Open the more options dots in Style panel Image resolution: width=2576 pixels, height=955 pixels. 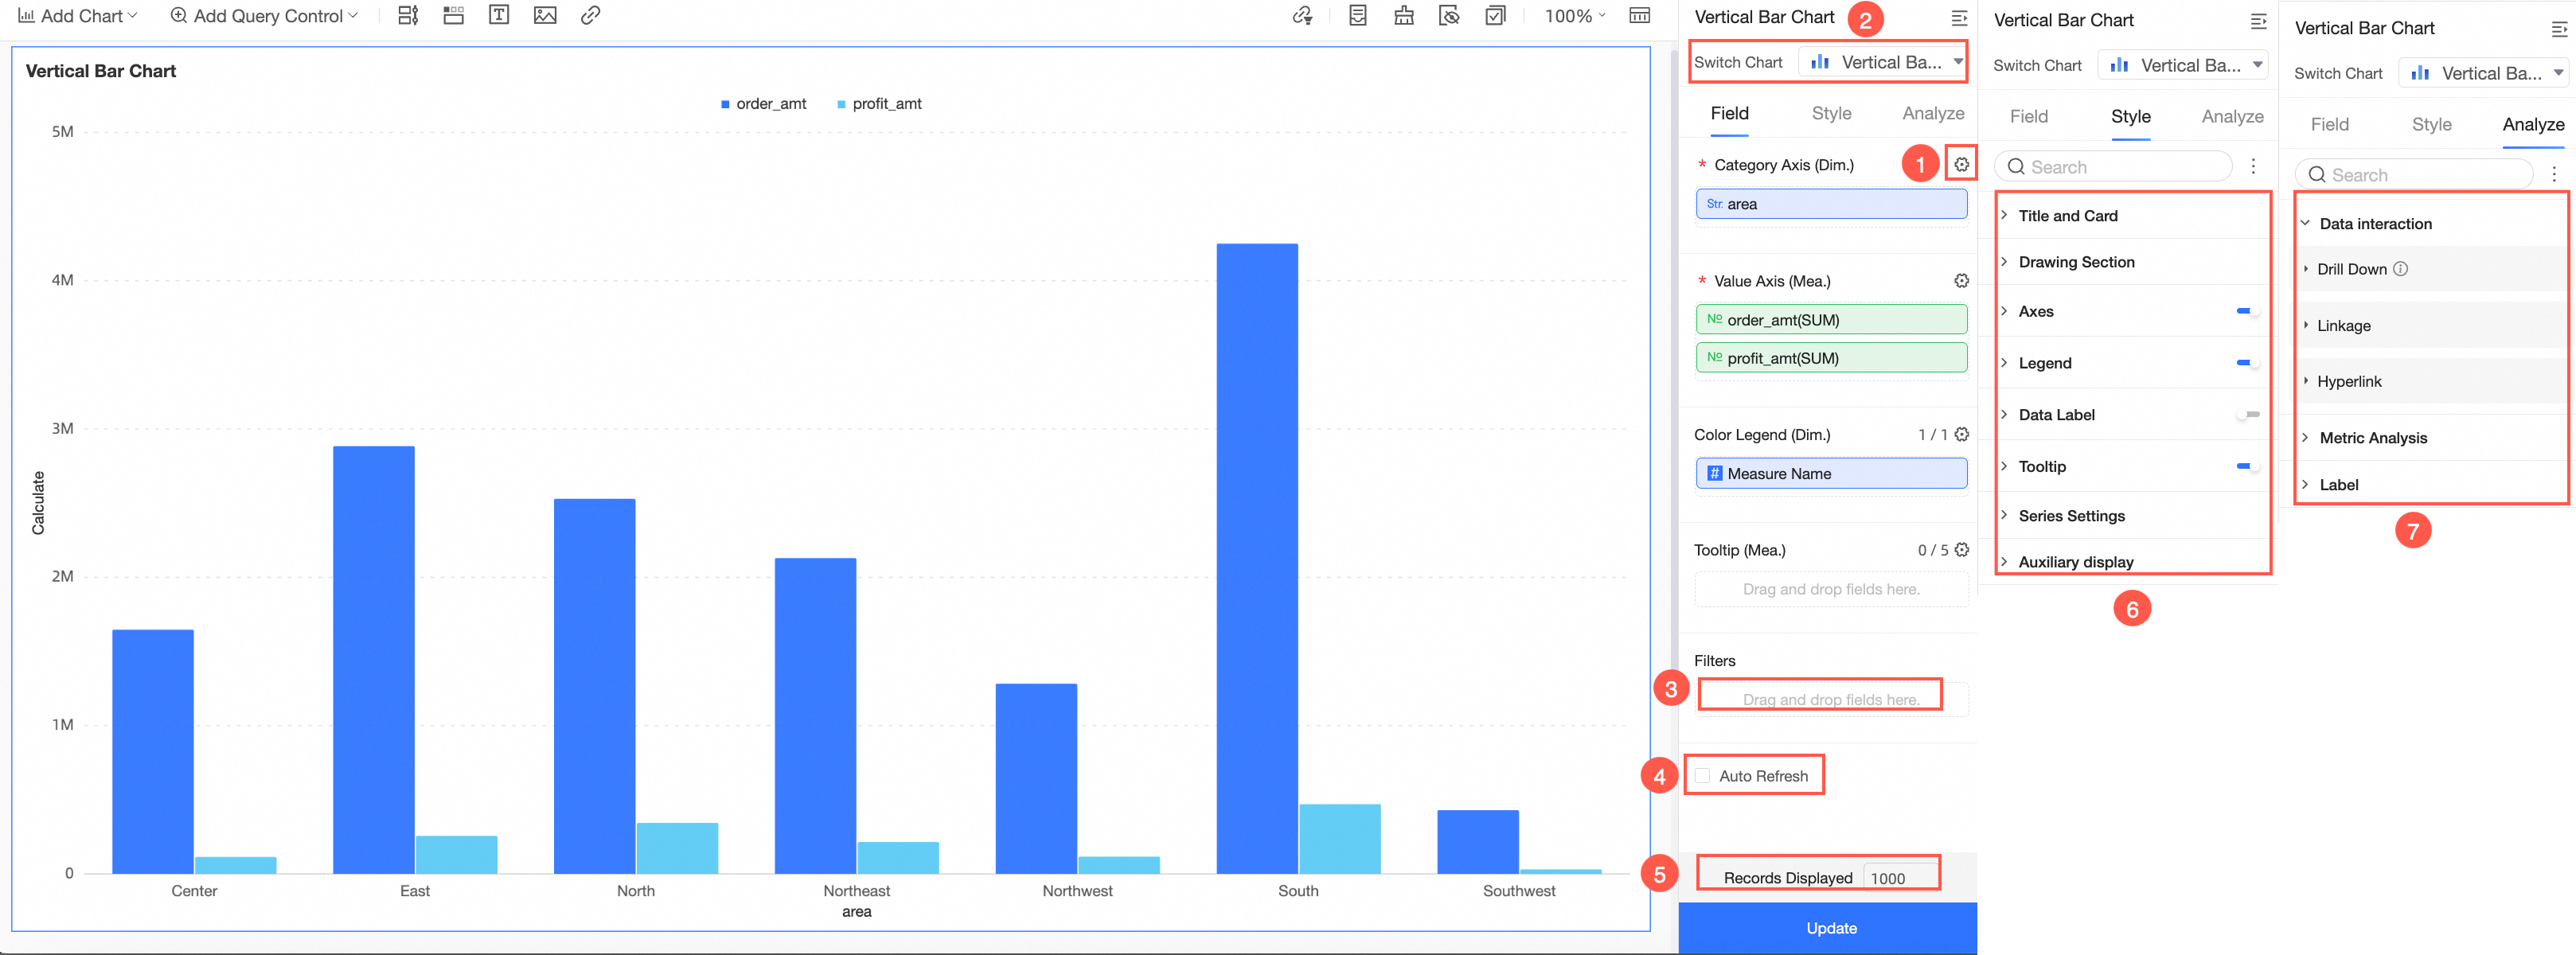coord(2252,167)
